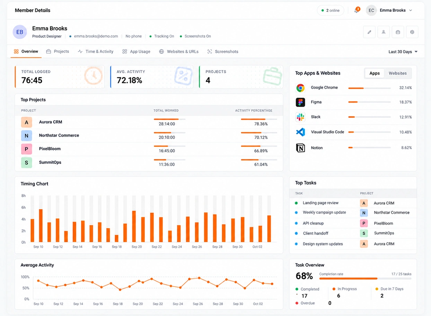Click the P badge beside API cleanup task

tap(364, 223)
